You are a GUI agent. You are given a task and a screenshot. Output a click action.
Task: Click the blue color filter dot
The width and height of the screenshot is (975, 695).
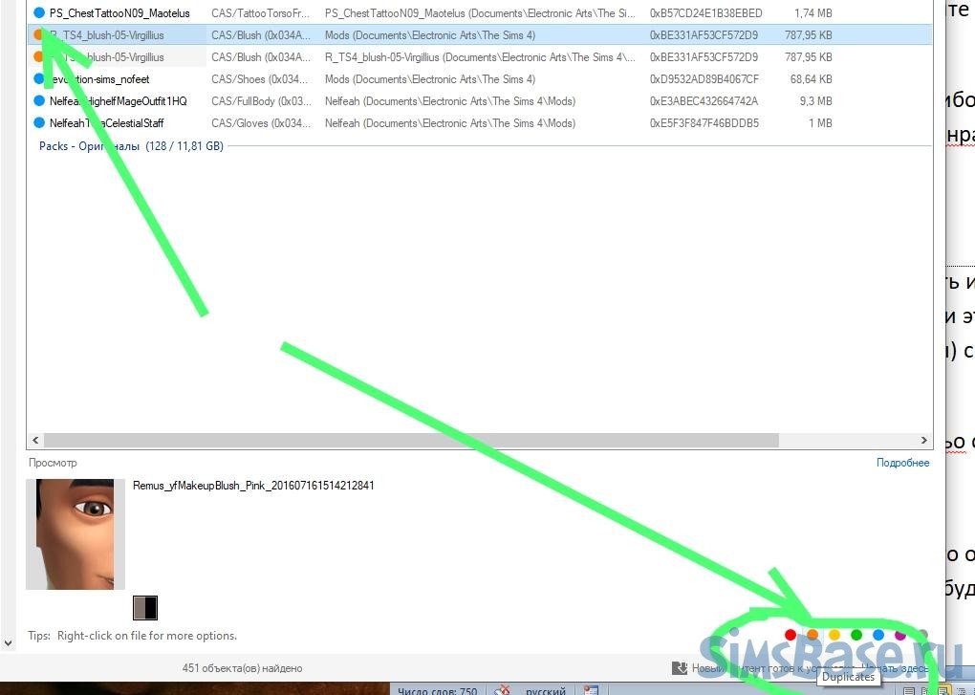(878, 635)
